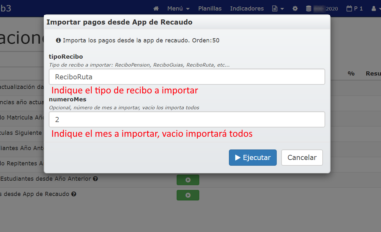Image resolution: width=381 pixels, height=232 pixels.
Task: Open the Indicadores page
Action: click(247, 9)
